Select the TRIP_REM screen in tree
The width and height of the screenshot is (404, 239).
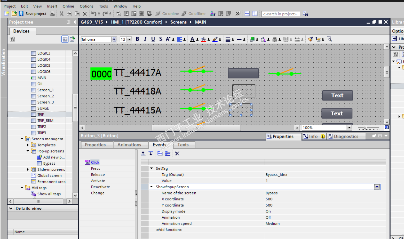pos(45,121)
